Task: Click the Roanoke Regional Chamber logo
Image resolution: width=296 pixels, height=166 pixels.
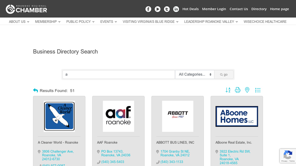Action: 26,9
